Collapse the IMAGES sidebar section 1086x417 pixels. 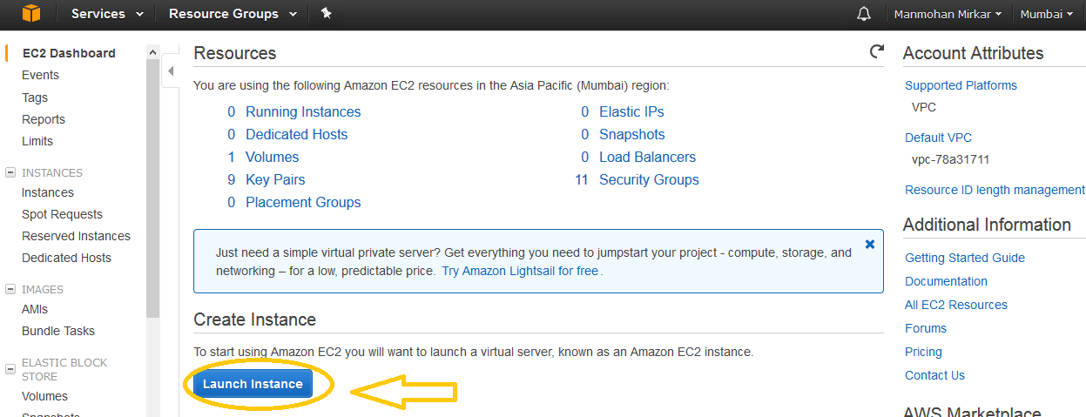10,289
